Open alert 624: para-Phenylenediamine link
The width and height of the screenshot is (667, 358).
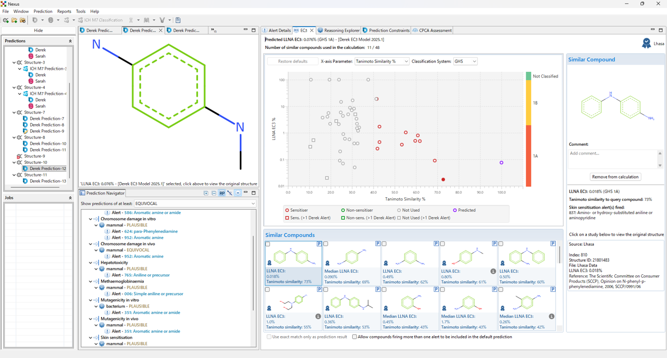coord(151,231)
